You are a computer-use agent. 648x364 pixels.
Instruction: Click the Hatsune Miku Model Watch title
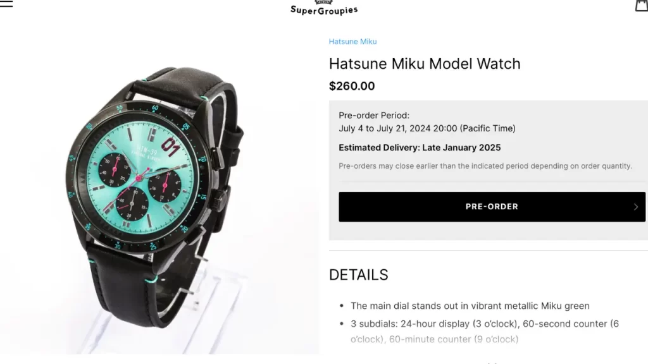point(425,64)
